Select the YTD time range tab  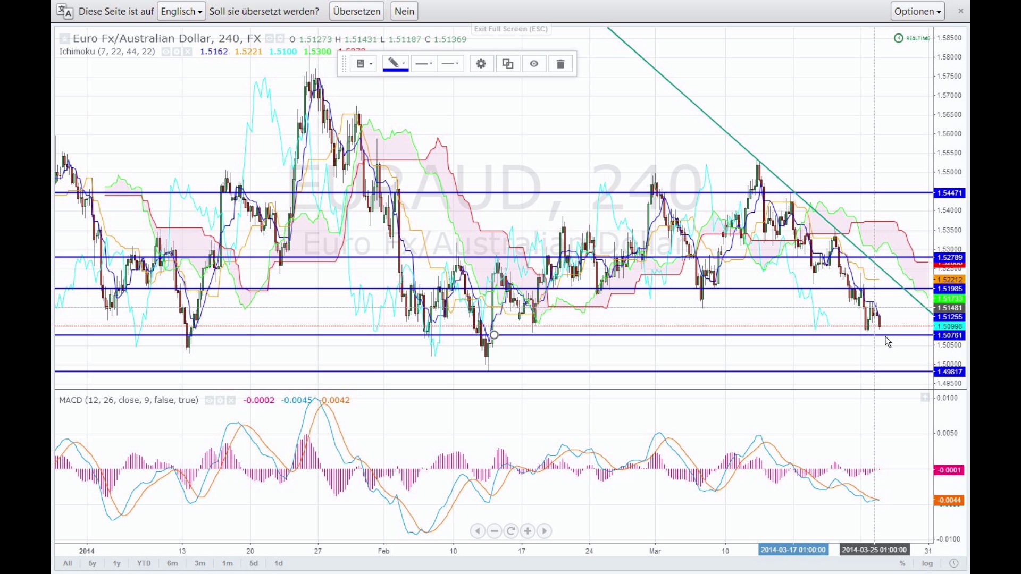144,563
